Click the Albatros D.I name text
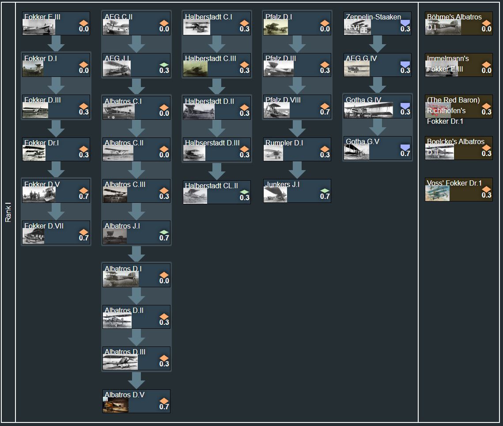The width and height of the screenshot is (503, 426). click(x=123, y=269)
